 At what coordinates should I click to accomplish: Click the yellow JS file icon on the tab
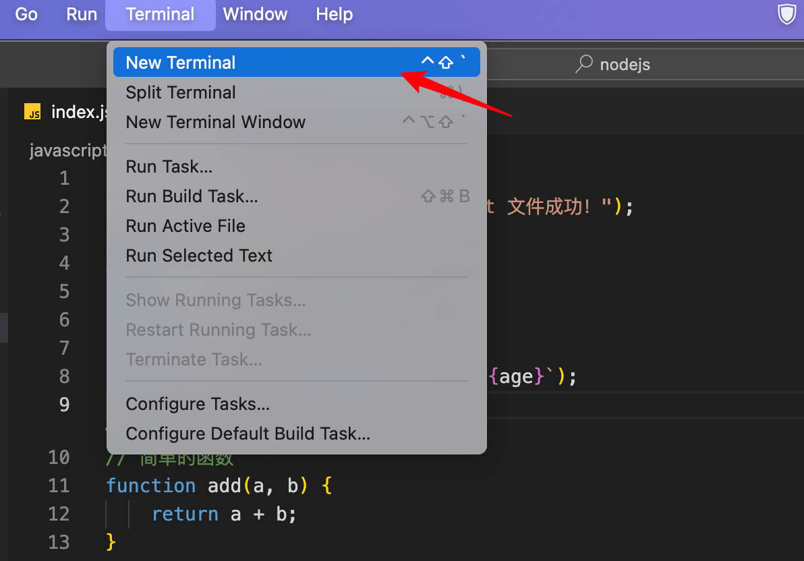pyautogui.click(x=32, y=112)
